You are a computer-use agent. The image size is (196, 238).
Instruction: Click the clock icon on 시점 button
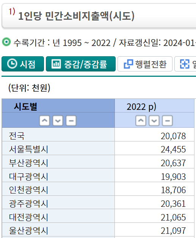coord(12,64)
